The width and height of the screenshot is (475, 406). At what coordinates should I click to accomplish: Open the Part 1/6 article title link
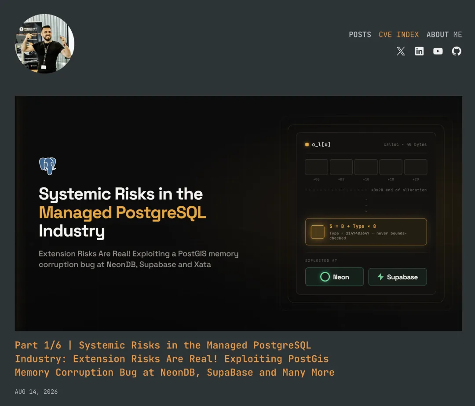[175, 359]
